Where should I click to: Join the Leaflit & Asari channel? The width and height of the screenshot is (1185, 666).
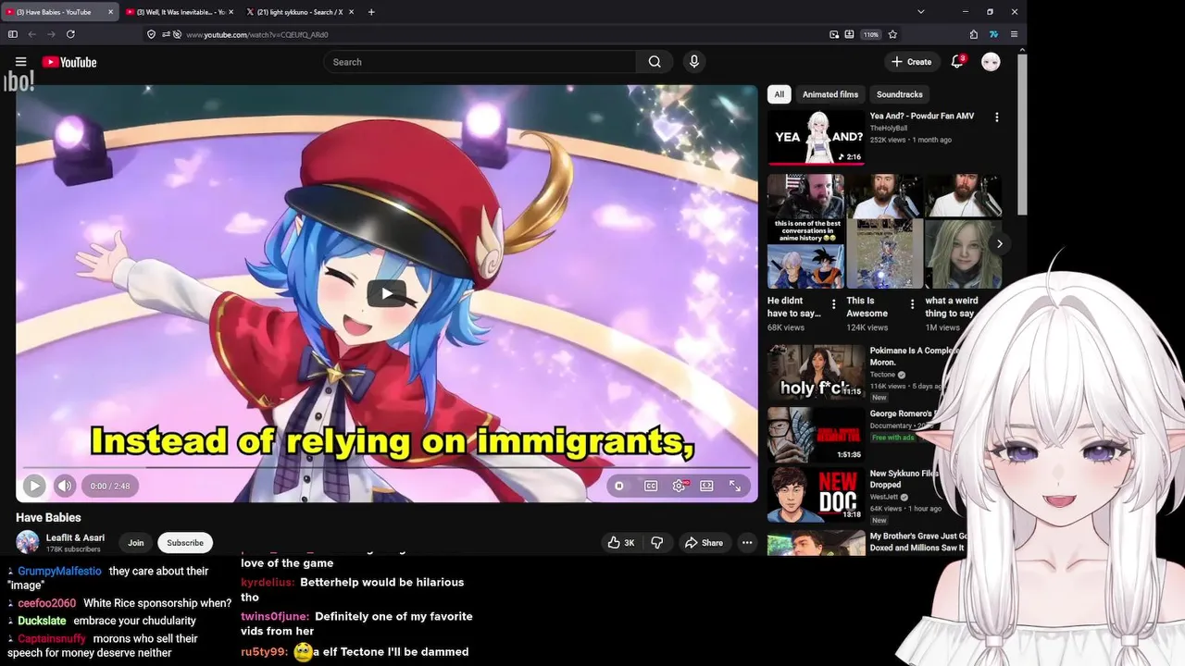pyautogui.click(x=136, y=543)
